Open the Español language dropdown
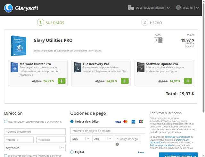Screen dimensions: 205x157 click(x=191, y=8)
